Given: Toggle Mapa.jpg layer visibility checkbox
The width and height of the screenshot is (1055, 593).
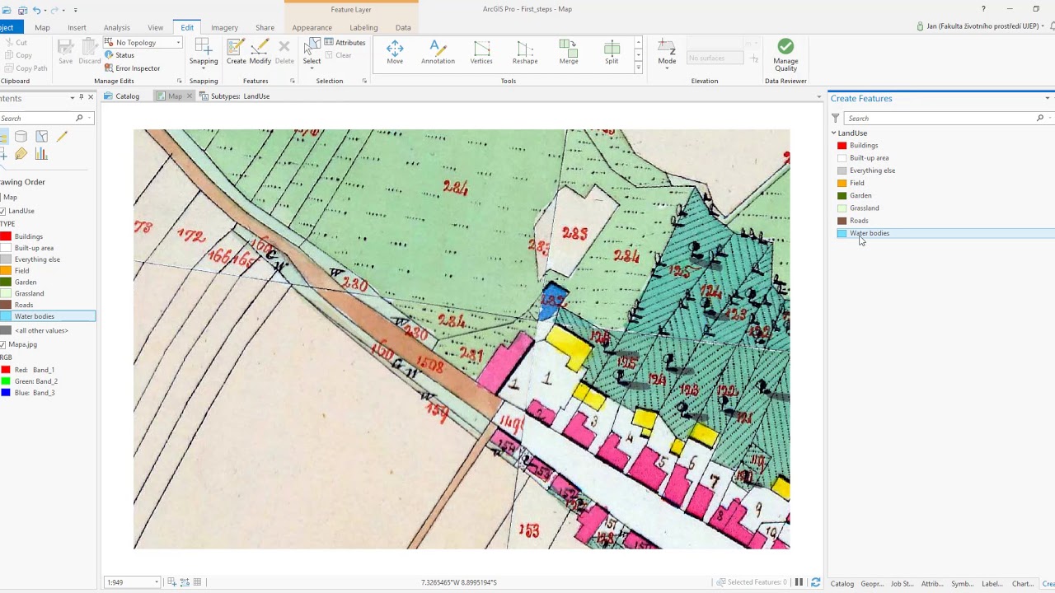Looking at the screenshot, I should pos(3,344).
